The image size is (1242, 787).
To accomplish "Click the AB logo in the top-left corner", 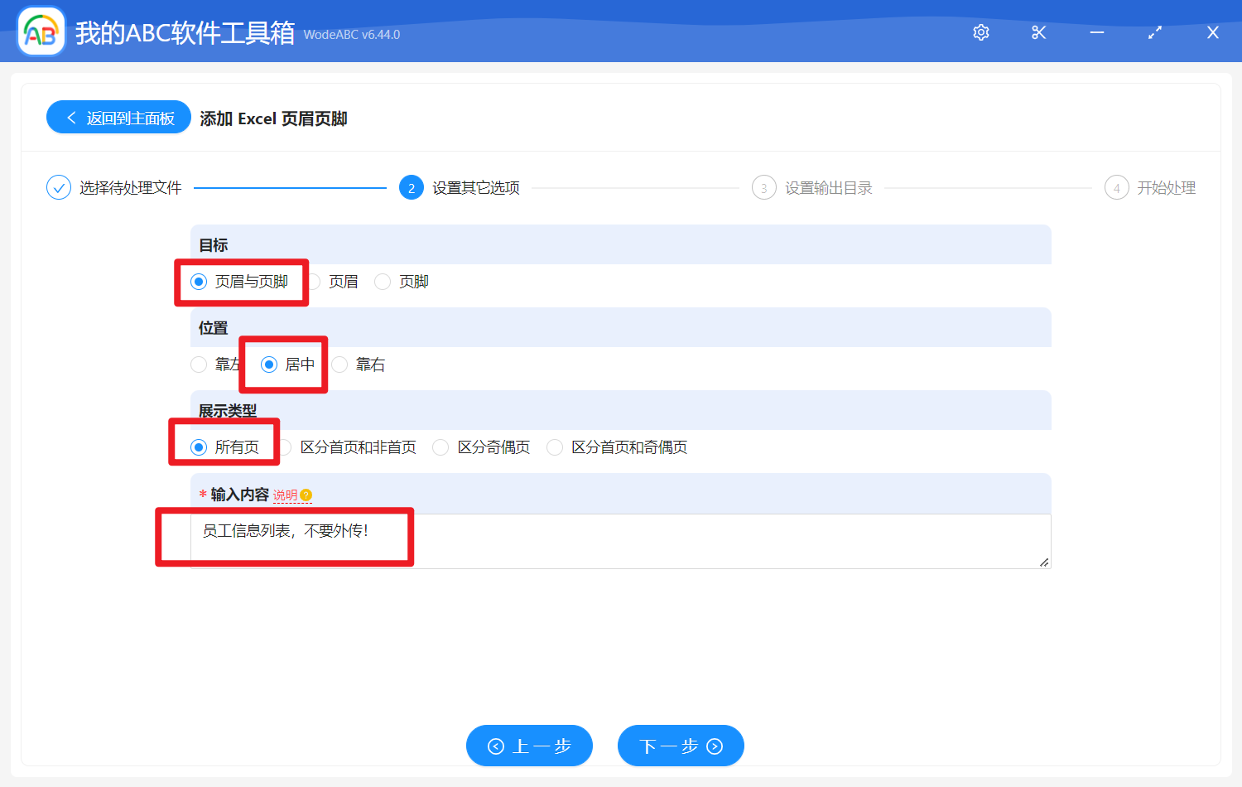I will (x=41, y=31).
